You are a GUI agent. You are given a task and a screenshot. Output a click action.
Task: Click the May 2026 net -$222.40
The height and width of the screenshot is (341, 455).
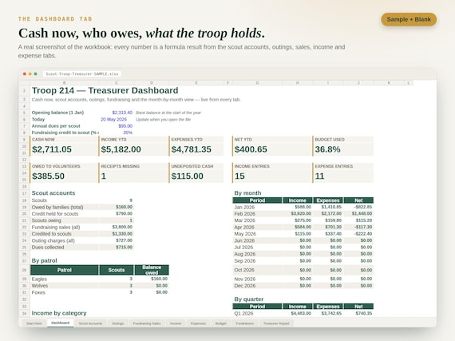(x=363, y=234)
